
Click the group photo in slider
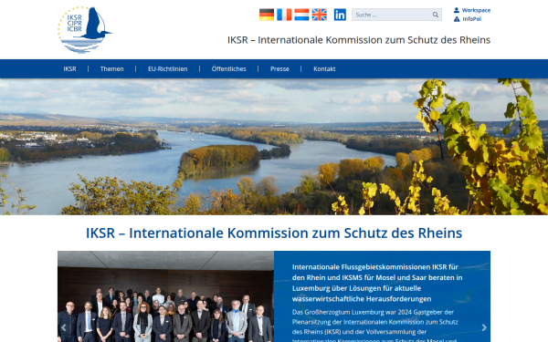[165, 296]
